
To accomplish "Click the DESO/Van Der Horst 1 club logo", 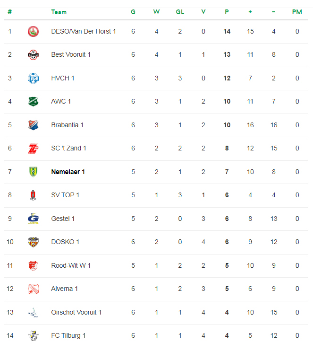I will [x=33, y=32].
